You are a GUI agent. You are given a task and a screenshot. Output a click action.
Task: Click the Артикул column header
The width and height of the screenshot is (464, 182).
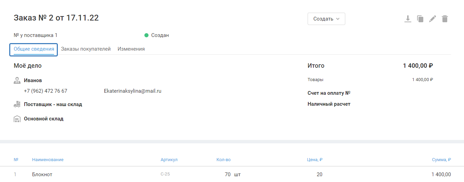point(169,160)
